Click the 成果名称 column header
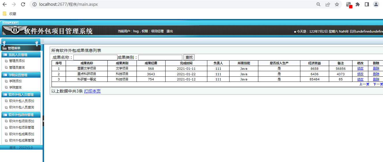This screenshot has width=383, height=162. click(87, 63)
